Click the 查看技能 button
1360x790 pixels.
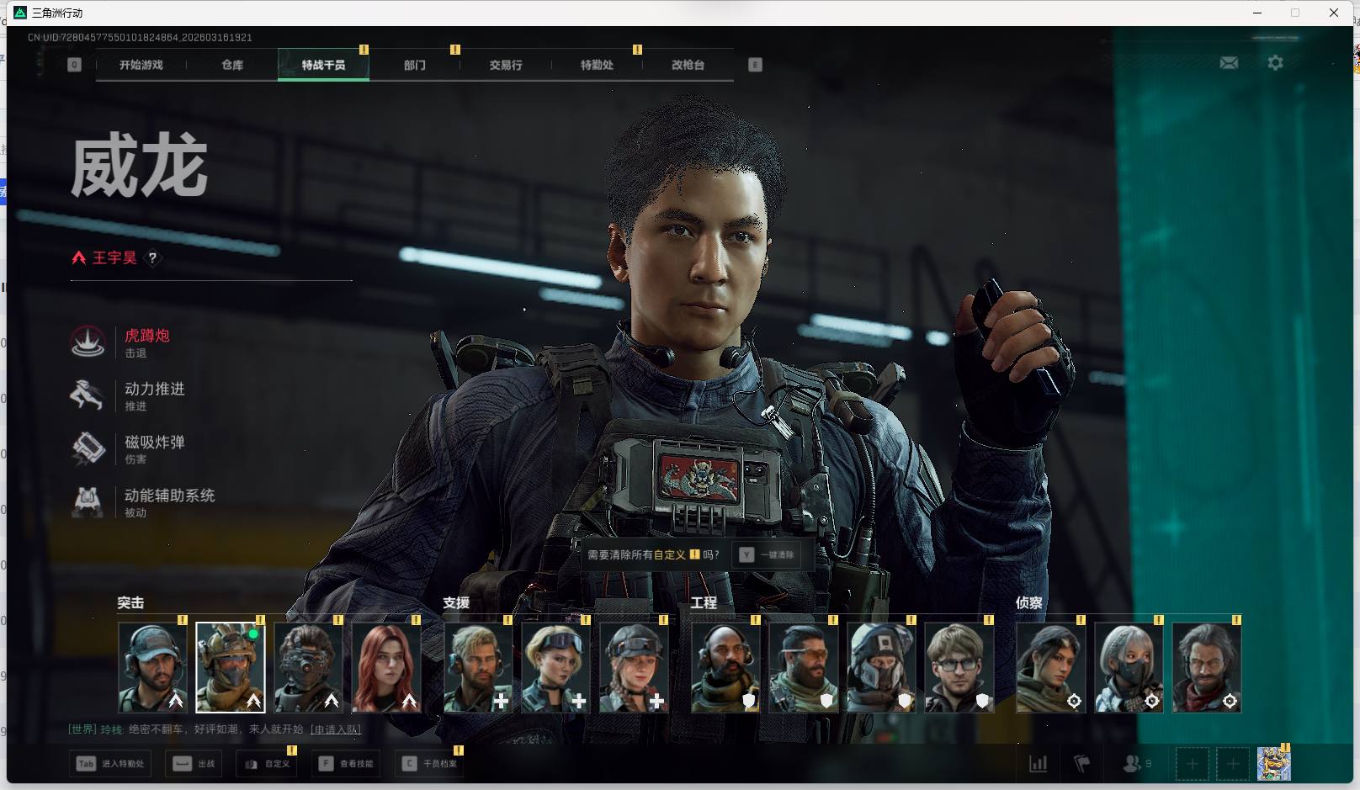(x=347, y=764)
